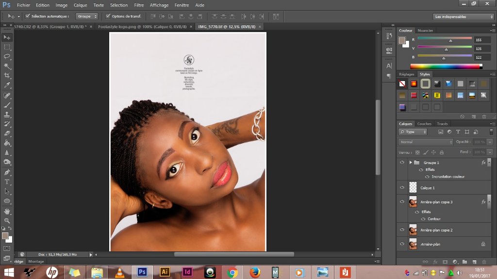Hide the Arrière-plan copie 2 layer
The height and width of the screenshot is (279, 497).
402,230
